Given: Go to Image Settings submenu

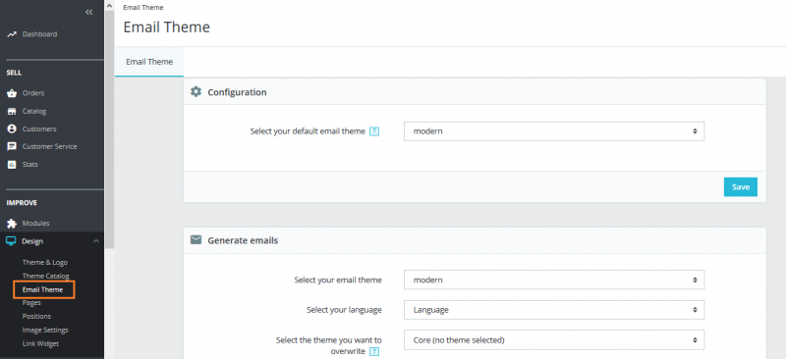Looking at the screenshot, I should [x=45, y=330].
